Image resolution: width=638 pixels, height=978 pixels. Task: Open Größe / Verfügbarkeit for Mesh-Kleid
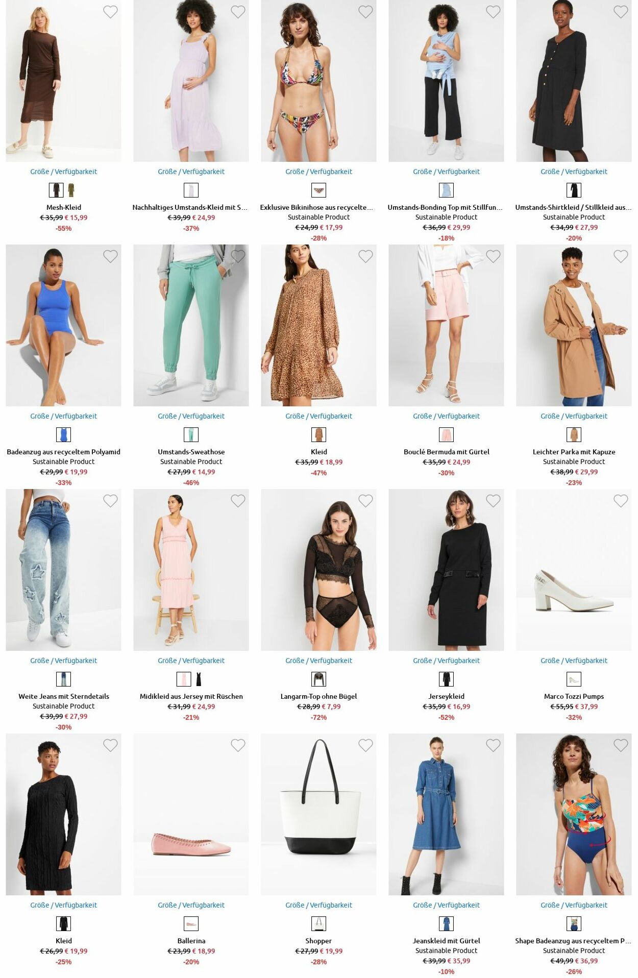point(63,172)
